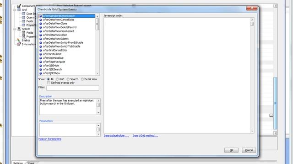Image resolution: width=293 pixels, height=164 pixels.
Task: Select afterGridSubmit event text
Action: point(52,54)
